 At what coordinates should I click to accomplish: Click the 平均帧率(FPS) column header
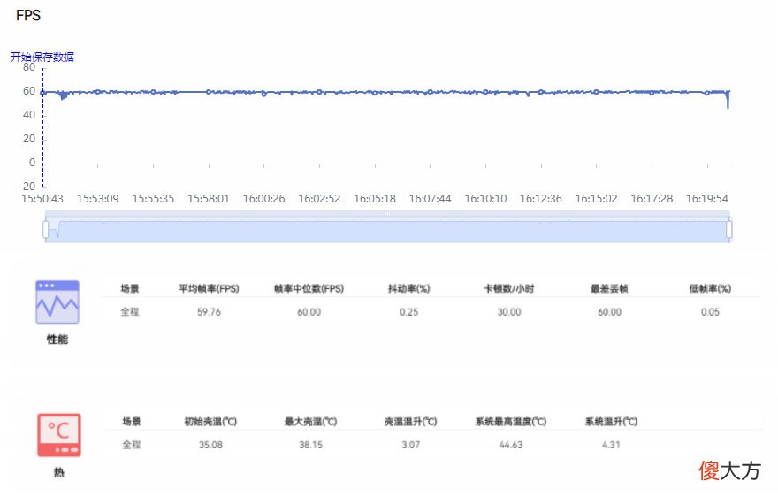coord(209,289)
